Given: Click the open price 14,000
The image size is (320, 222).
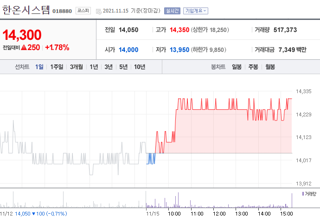Looking at the screenshot, I should coord(128,50).
